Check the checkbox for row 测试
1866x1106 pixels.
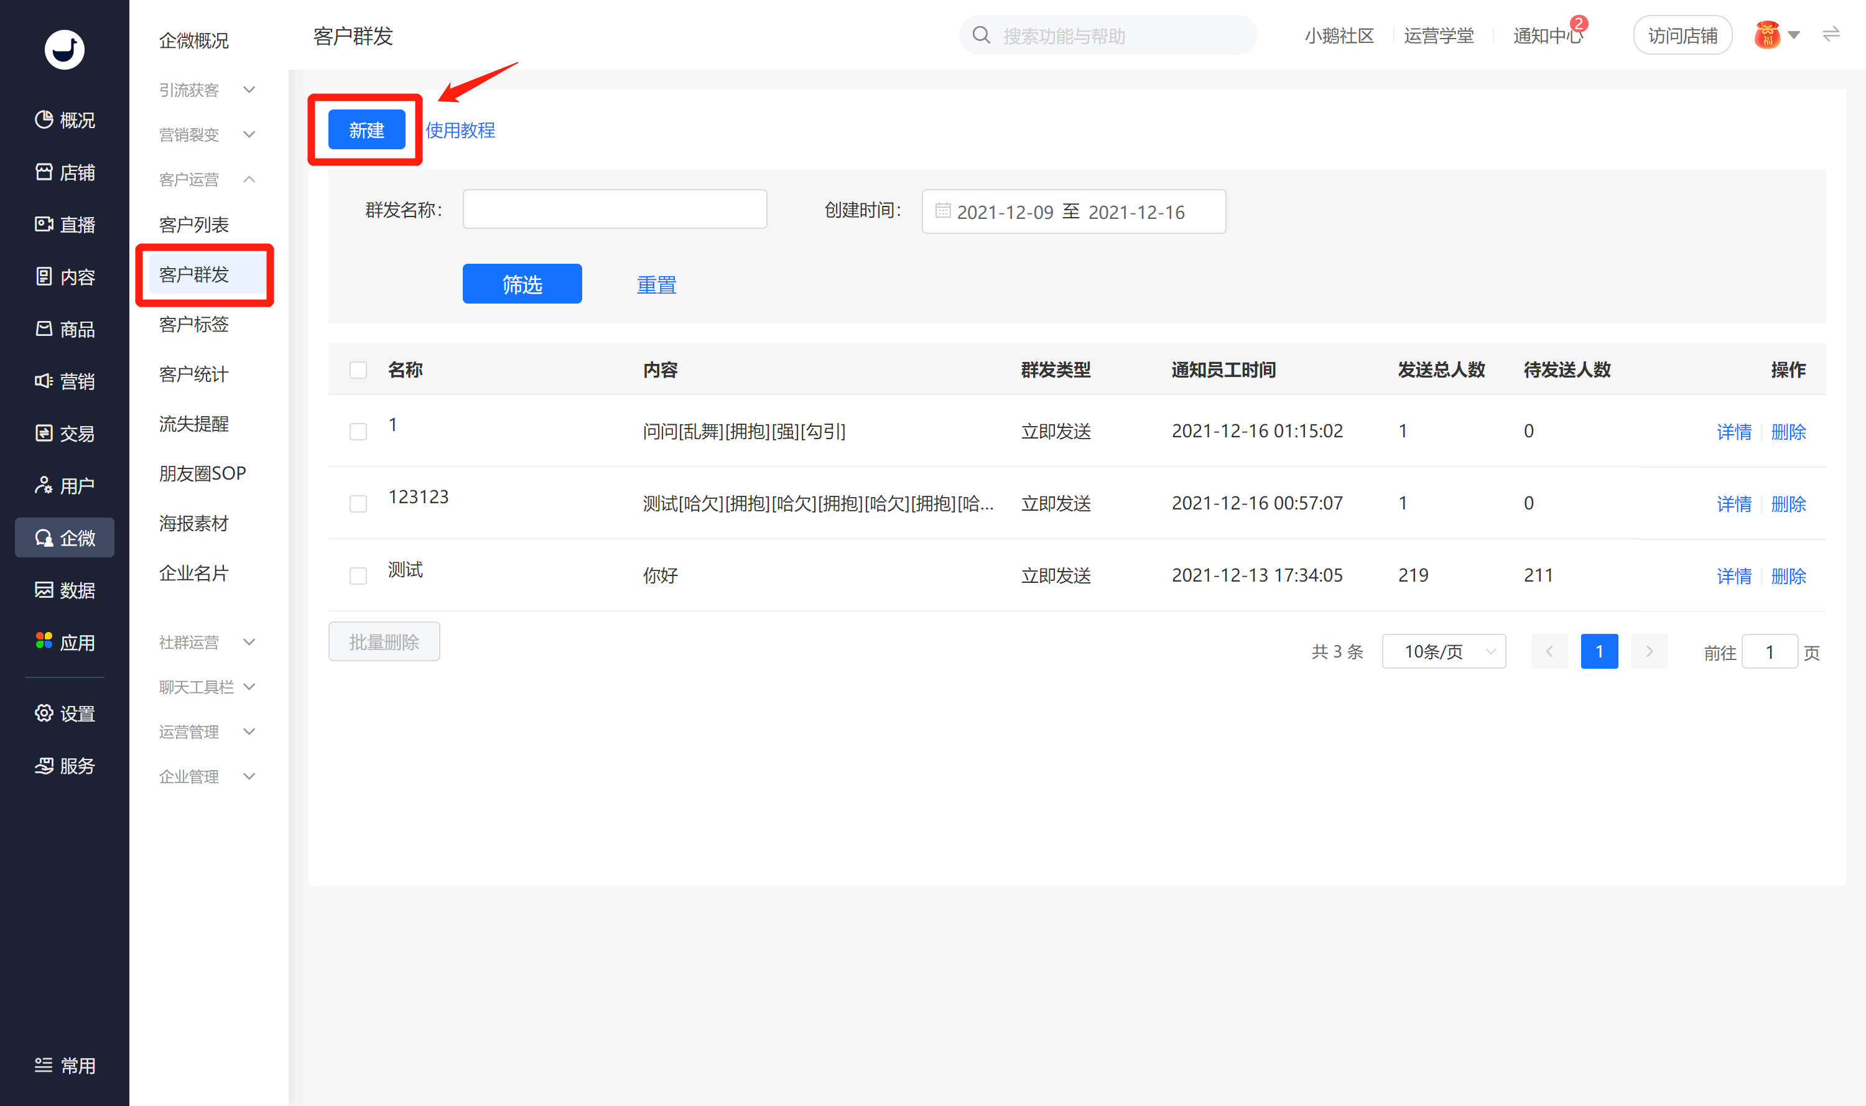tap(358, 575)
